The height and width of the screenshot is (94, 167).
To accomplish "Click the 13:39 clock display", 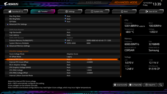I will click(157, 4).
